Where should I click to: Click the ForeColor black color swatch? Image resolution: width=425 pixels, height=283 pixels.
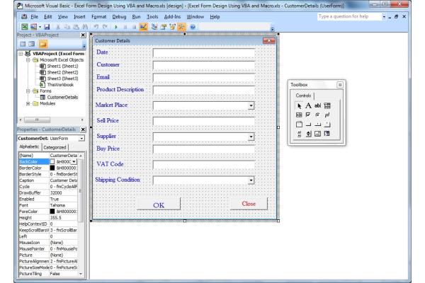(x=52, y=212)
